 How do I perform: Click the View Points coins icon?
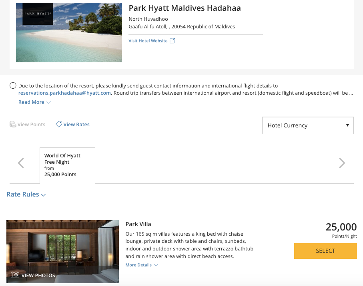tap(13, 124)
